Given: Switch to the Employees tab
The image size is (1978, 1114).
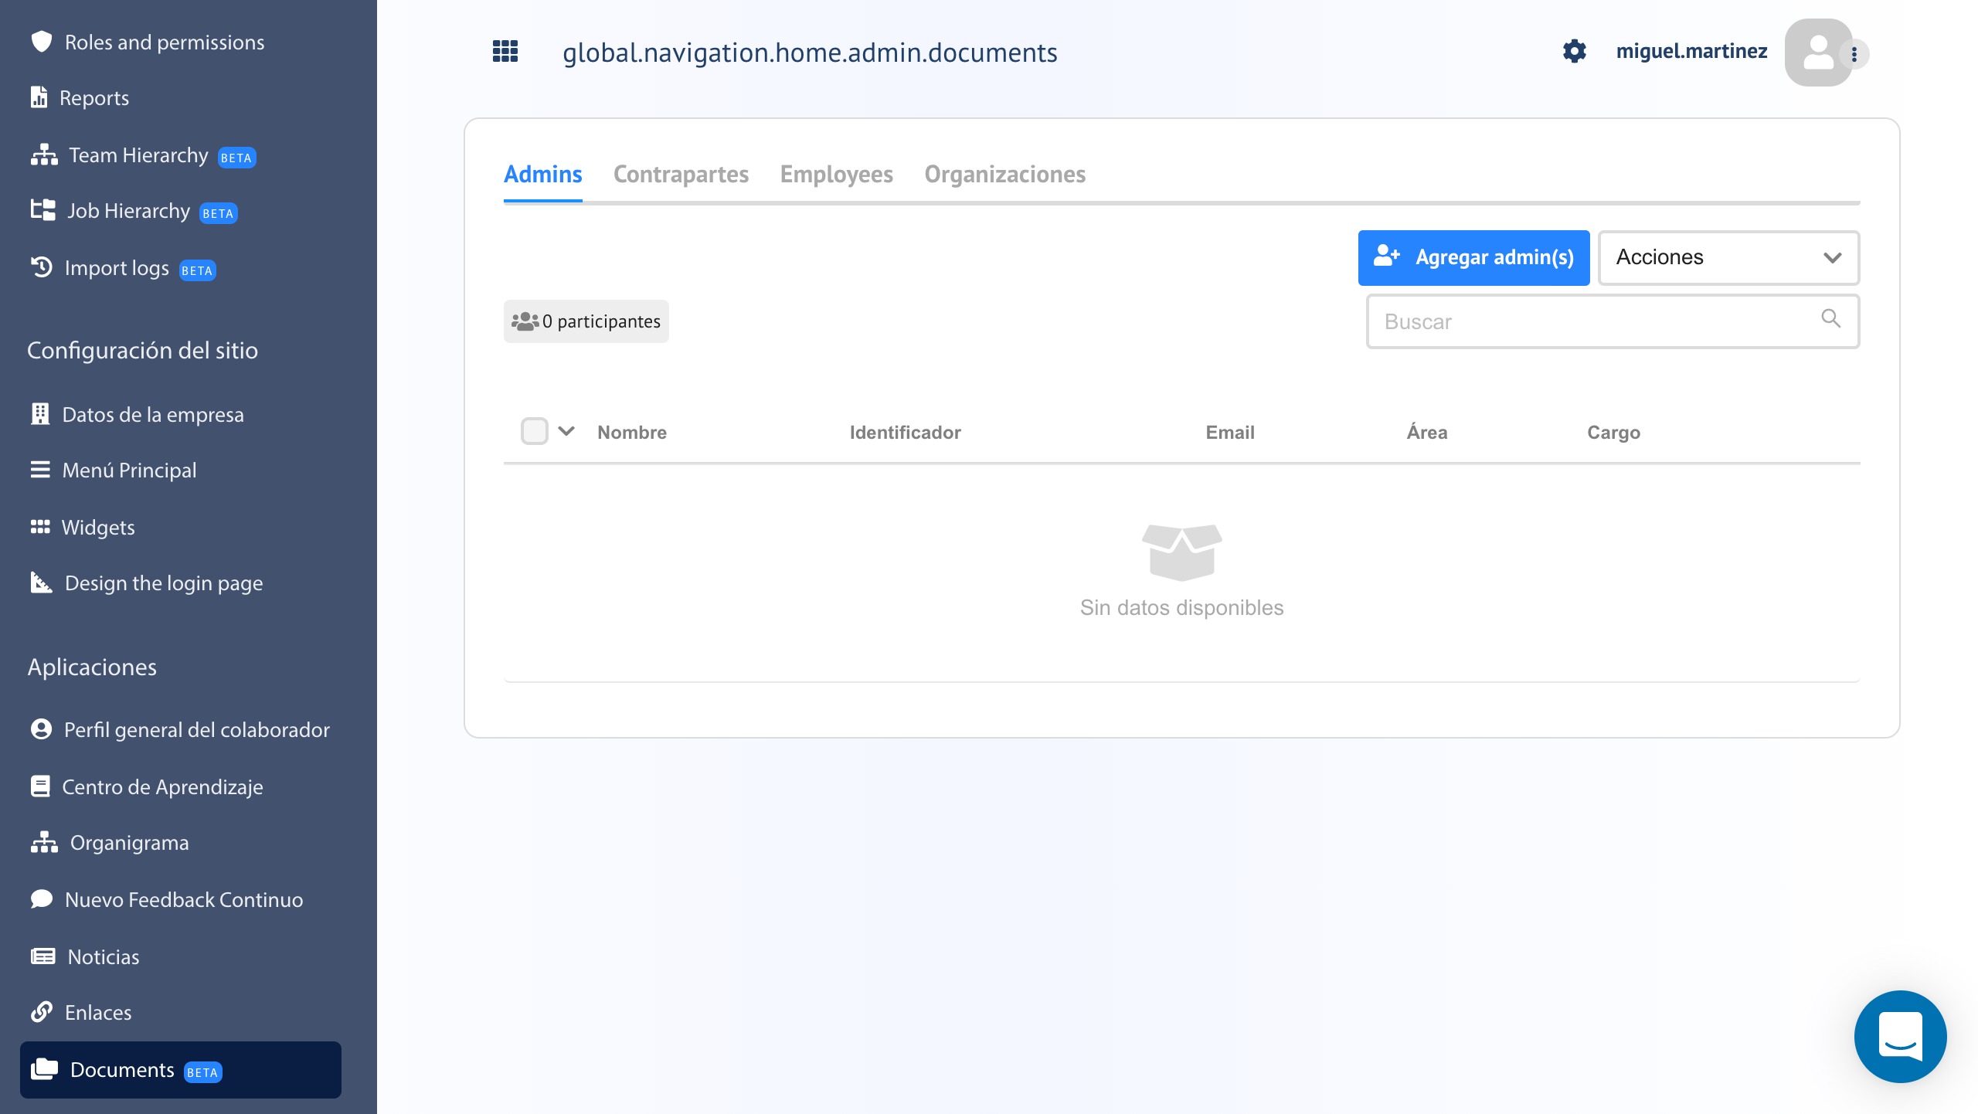Looking at the screenshot, I should 837,175.
